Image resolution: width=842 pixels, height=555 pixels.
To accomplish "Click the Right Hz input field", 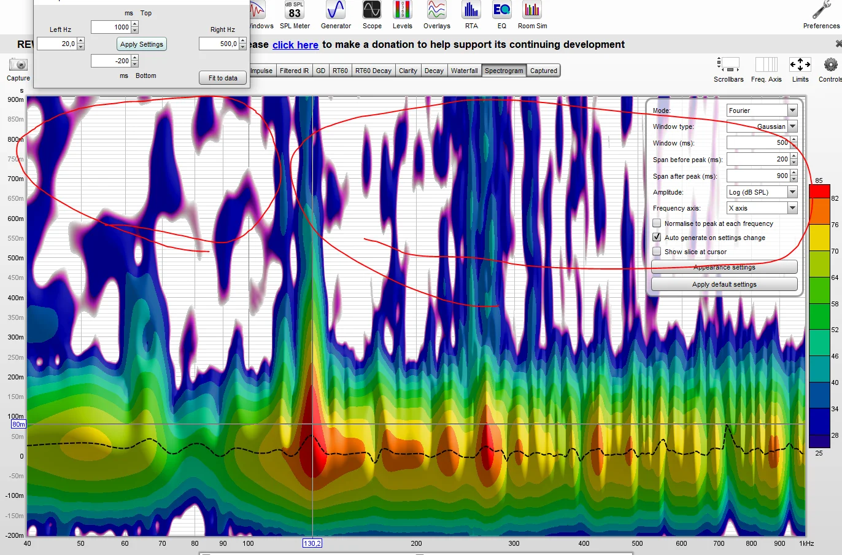I will coord(218,44).
